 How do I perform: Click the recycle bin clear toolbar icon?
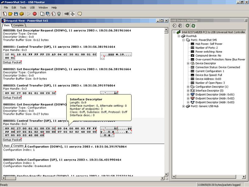tap(59, 14)
